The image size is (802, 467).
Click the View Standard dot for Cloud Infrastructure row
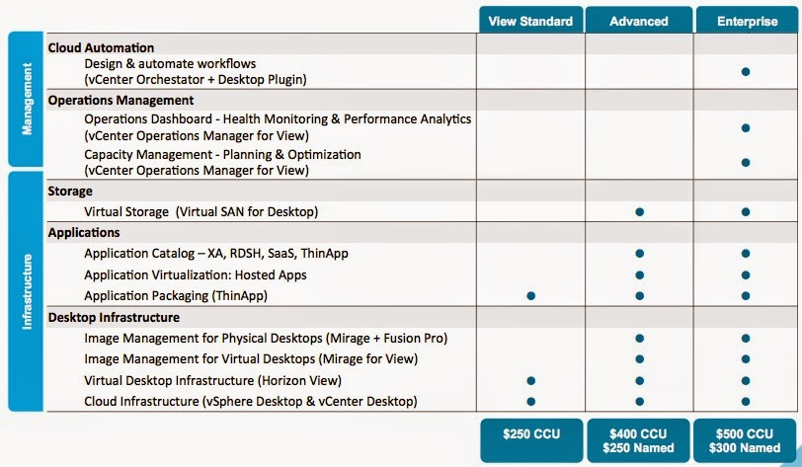click(531, 401)
